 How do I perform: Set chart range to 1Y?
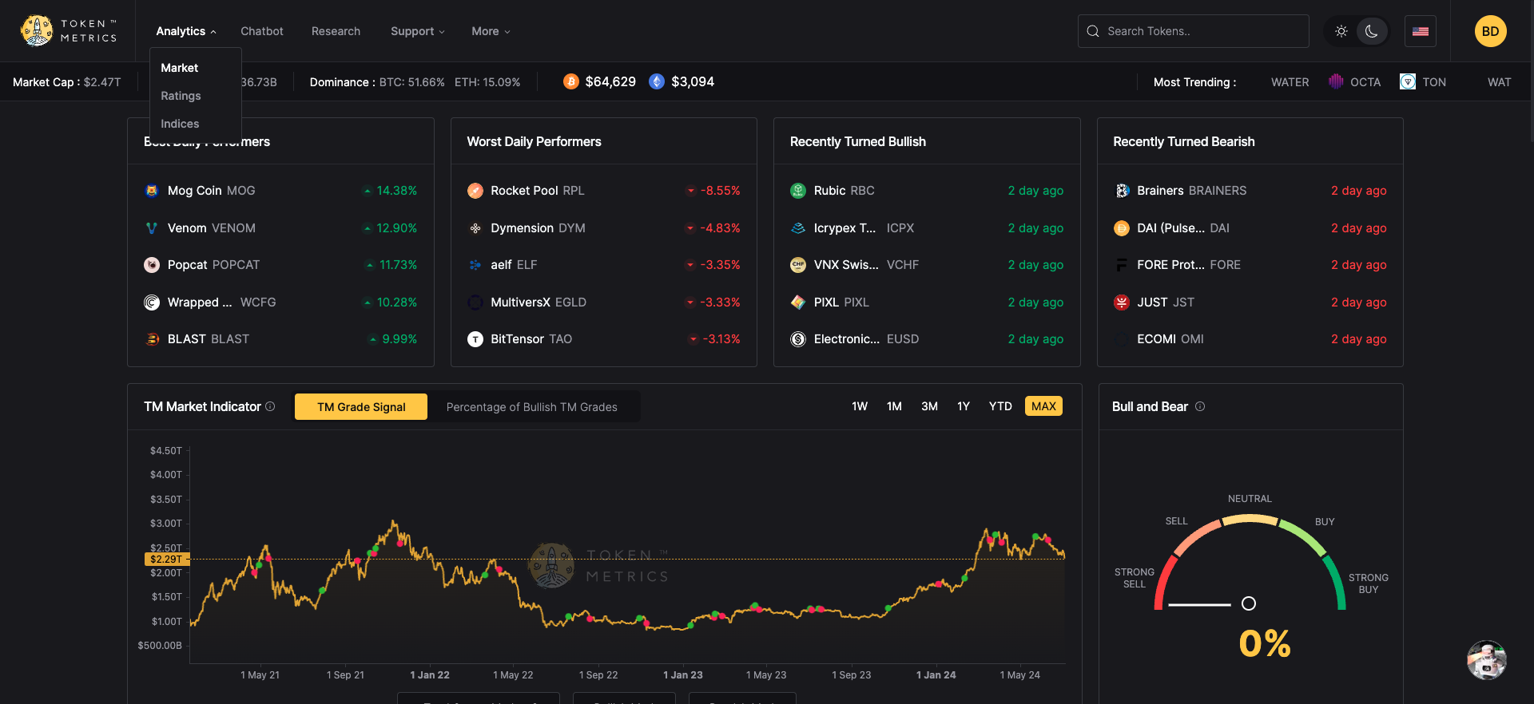point(964,406)
